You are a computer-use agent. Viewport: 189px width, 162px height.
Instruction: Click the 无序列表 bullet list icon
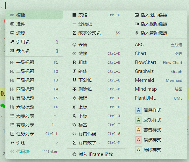12,116
